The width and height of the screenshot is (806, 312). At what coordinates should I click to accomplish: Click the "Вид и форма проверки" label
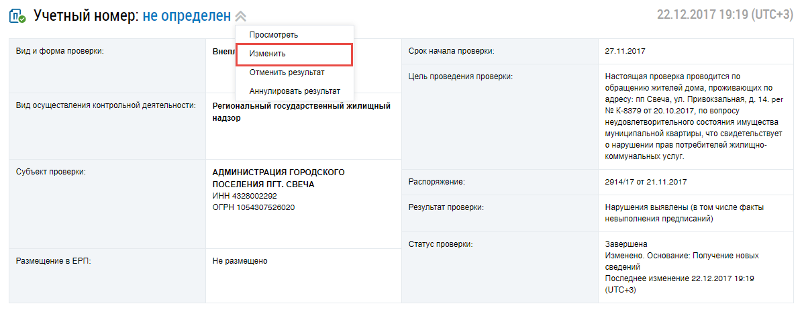(60, 51)
